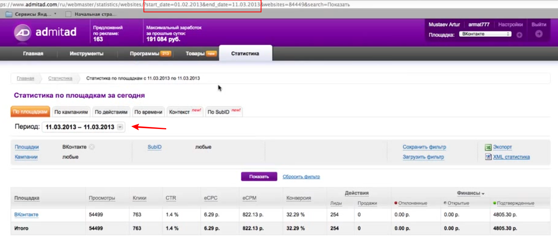Open the Сервисы Янд bookmark folder
The image size is (558, 246).
click(x=31, y=14)
